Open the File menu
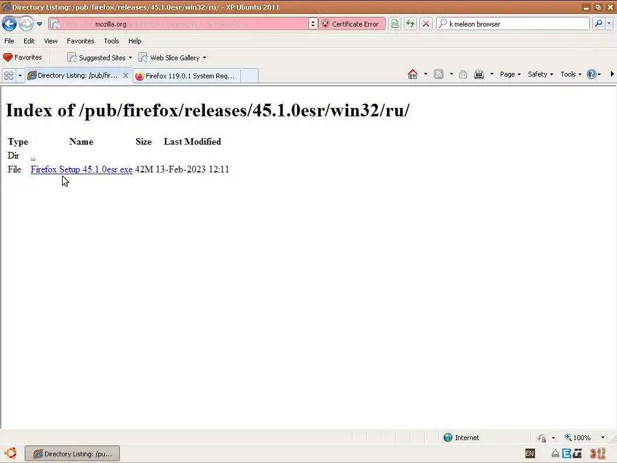This screenshot has width=617, height=463. 9,41
